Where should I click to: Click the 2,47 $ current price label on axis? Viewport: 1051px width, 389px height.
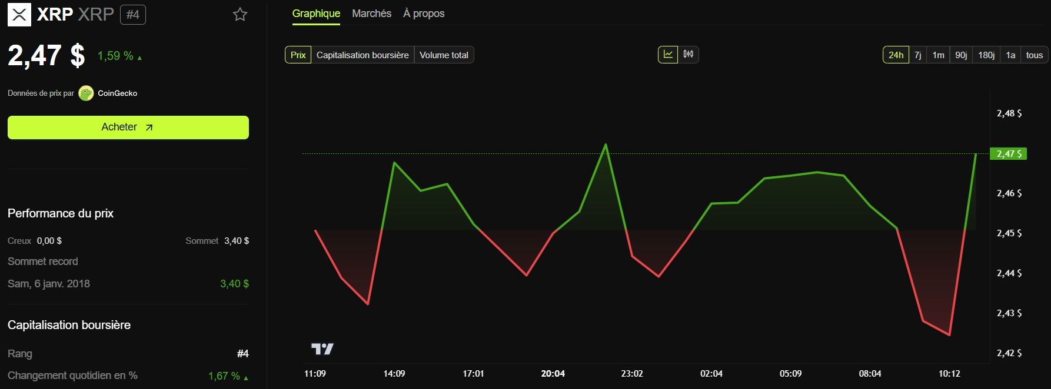(x=1009, y=154)
